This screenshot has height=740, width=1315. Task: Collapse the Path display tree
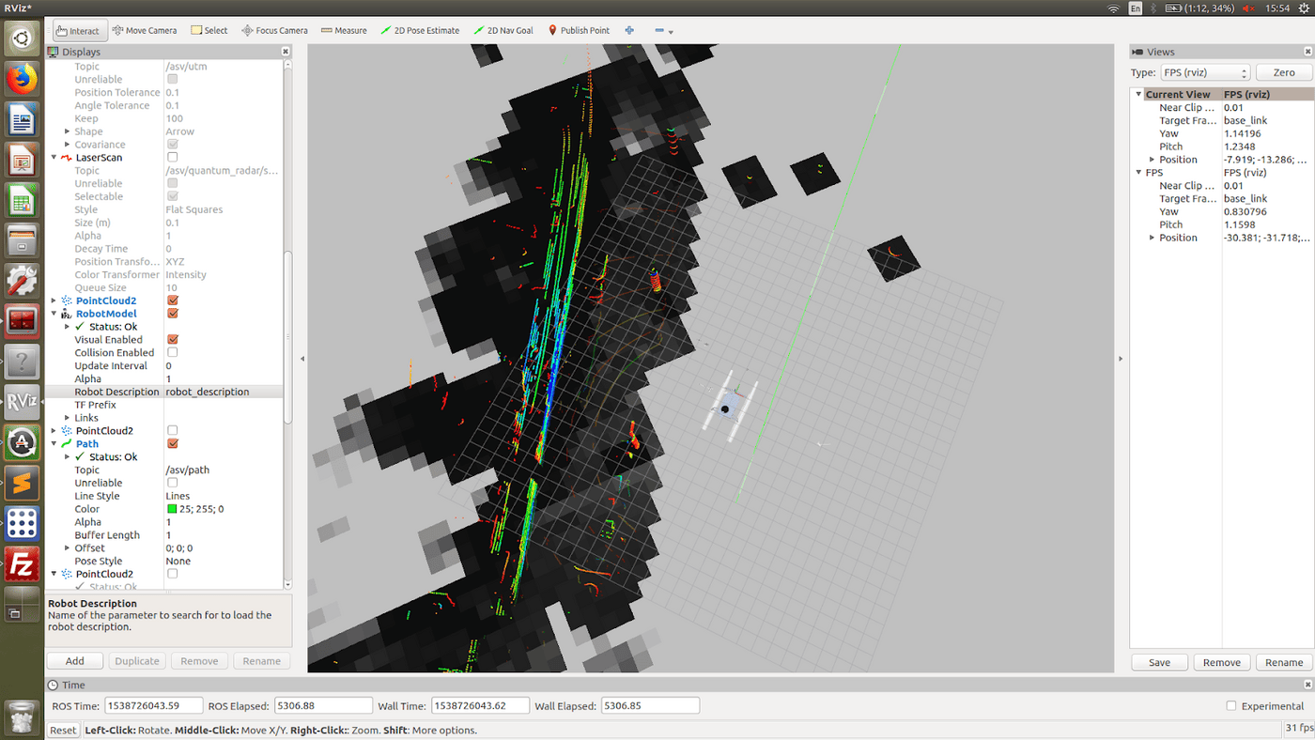(54, 444)
